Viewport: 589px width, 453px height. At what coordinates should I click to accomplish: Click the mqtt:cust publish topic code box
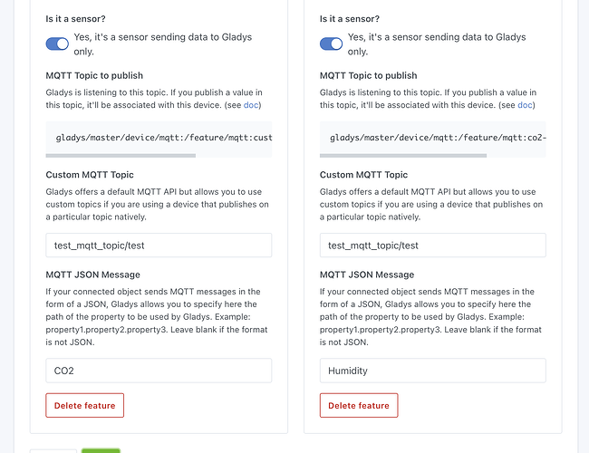159,138
